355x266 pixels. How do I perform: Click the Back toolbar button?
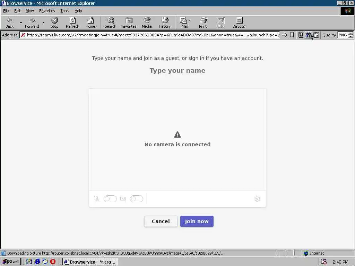(9, 23)
